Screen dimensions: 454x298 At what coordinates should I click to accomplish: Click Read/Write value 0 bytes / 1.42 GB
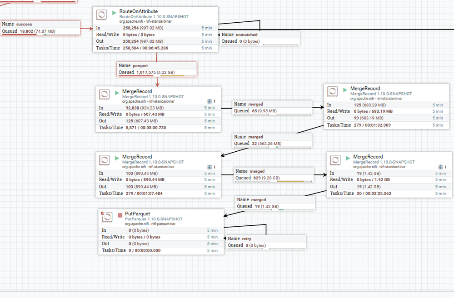coord(373,180)
